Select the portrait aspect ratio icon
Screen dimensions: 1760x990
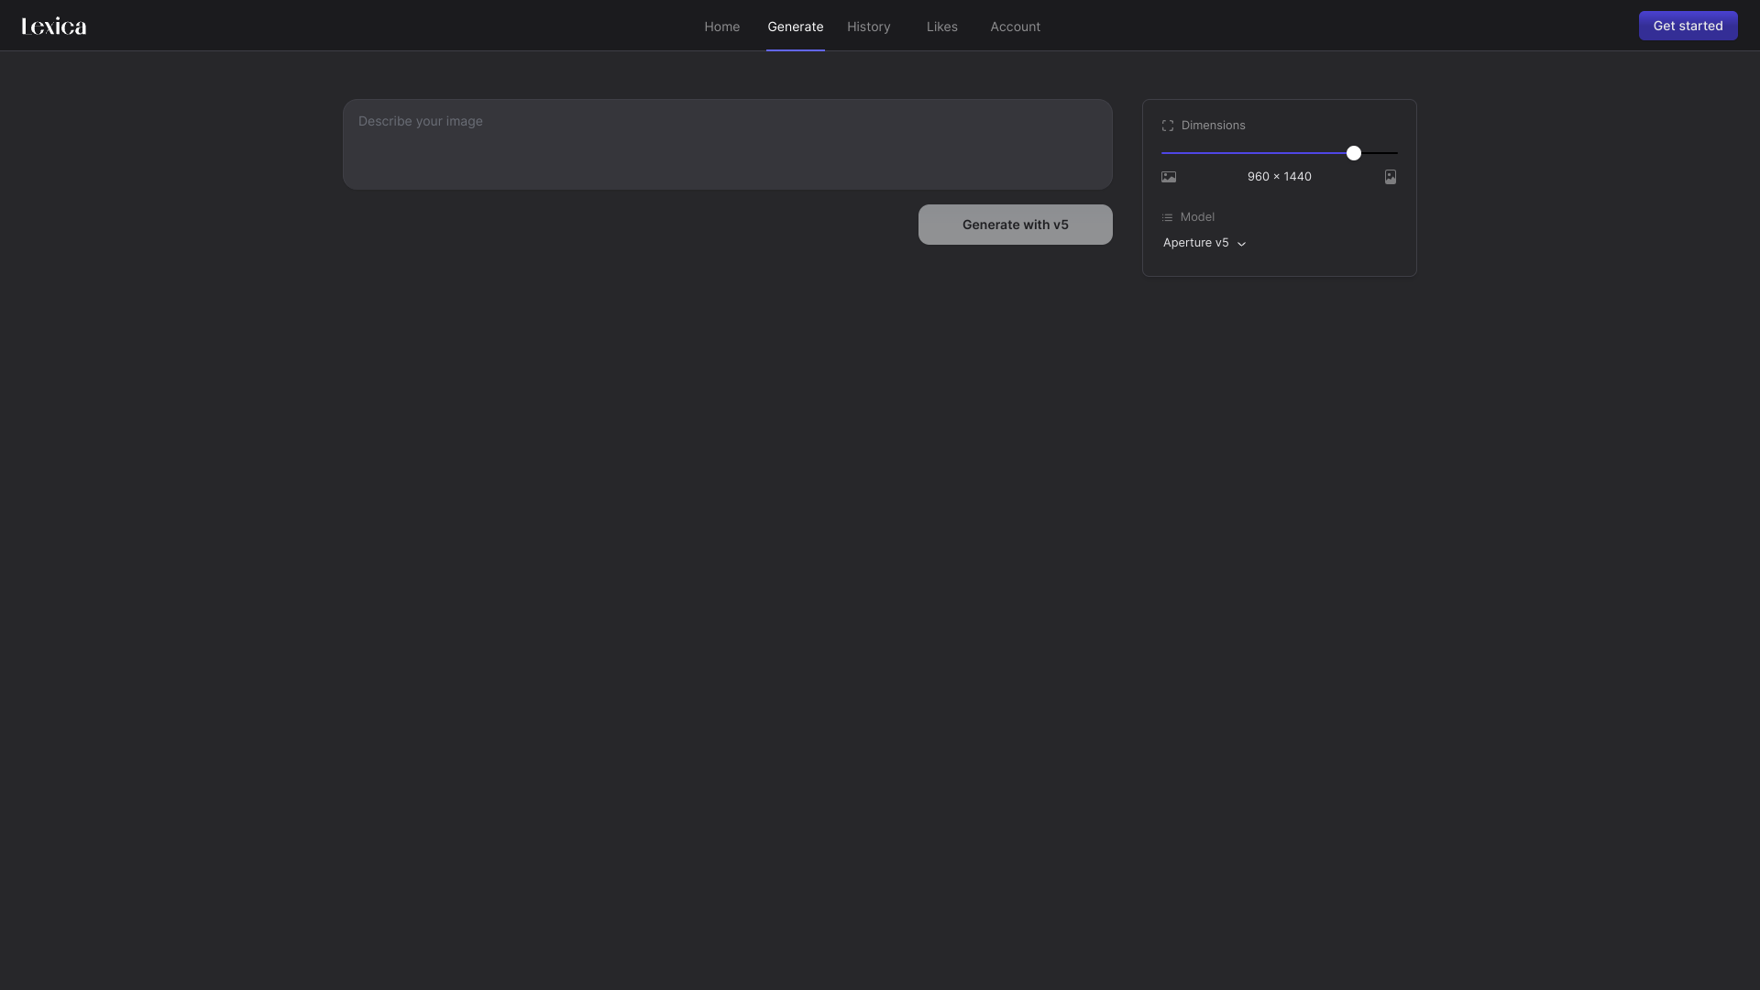point(1390,177)
